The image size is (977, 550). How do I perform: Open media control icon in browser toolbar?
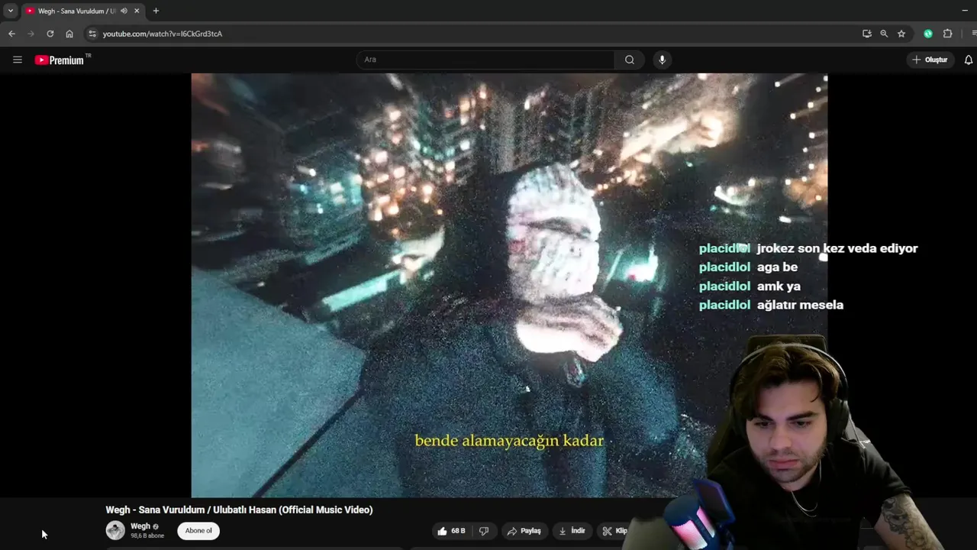tap(975, 34)
